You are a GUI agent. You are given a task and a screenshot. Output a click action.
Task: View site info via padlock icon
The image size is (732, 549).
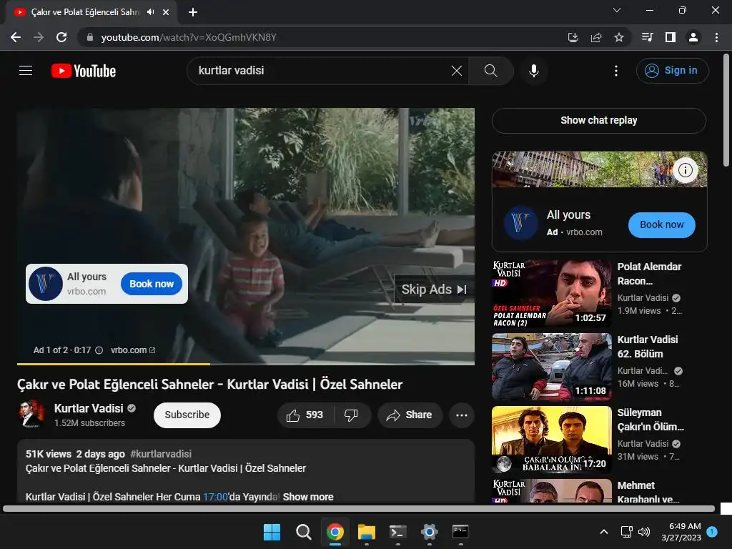(x=90, y=37)
